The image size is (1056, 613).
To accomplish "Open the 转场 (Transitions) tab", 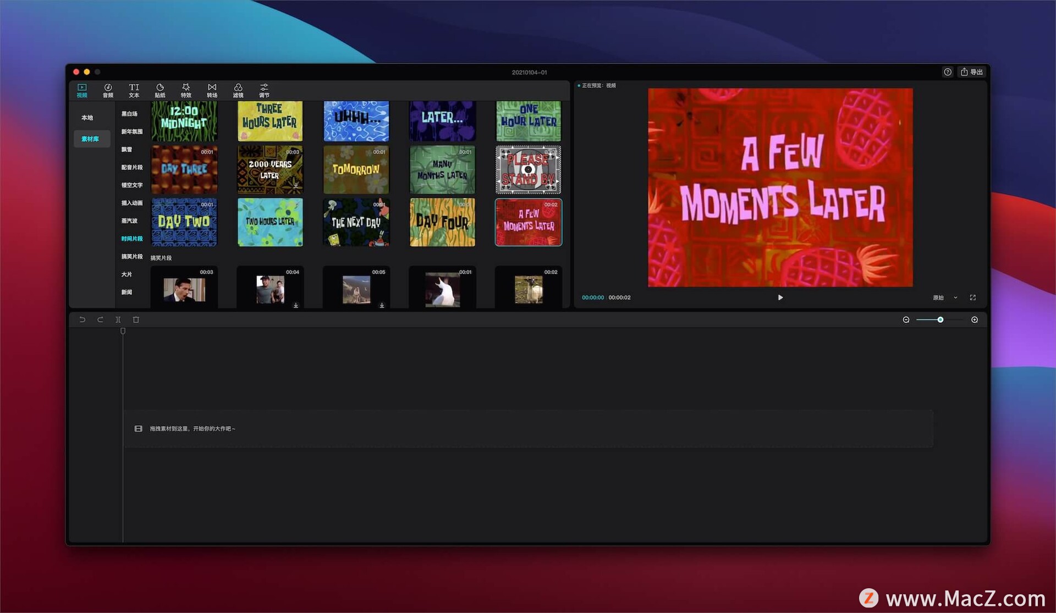I will pyautogui.click(x=212, y=91).
